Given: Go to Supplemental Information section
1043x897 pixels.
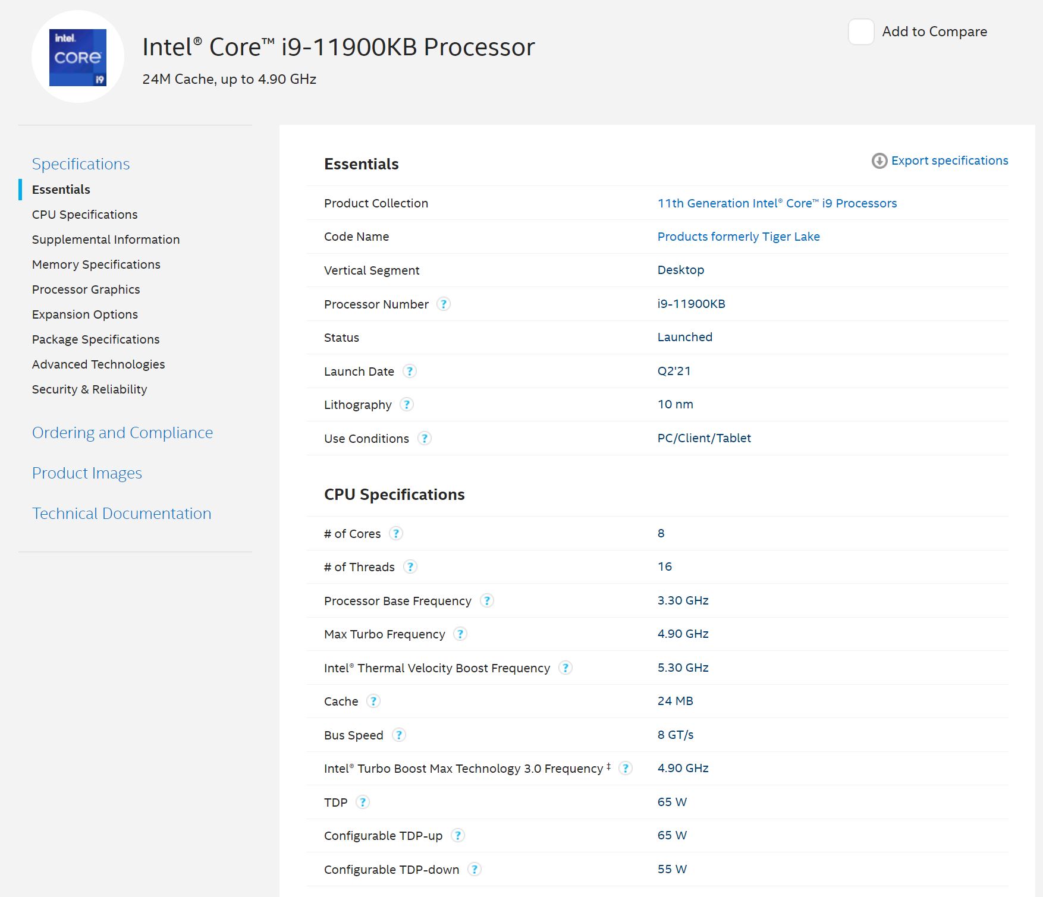Looking at the screenshot, I should [x=106, y=240].
